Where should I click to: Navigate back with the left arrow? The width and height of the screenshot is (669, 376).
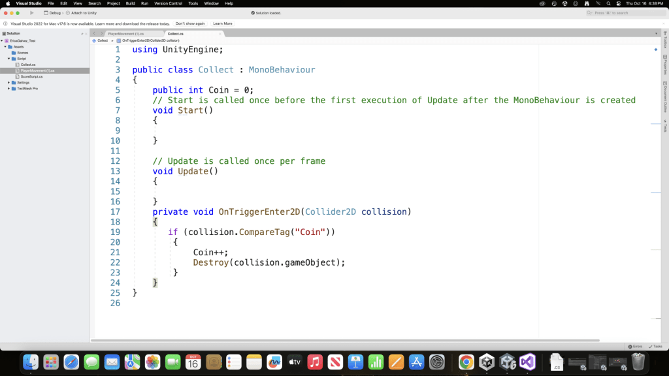(x=94, y=33)
